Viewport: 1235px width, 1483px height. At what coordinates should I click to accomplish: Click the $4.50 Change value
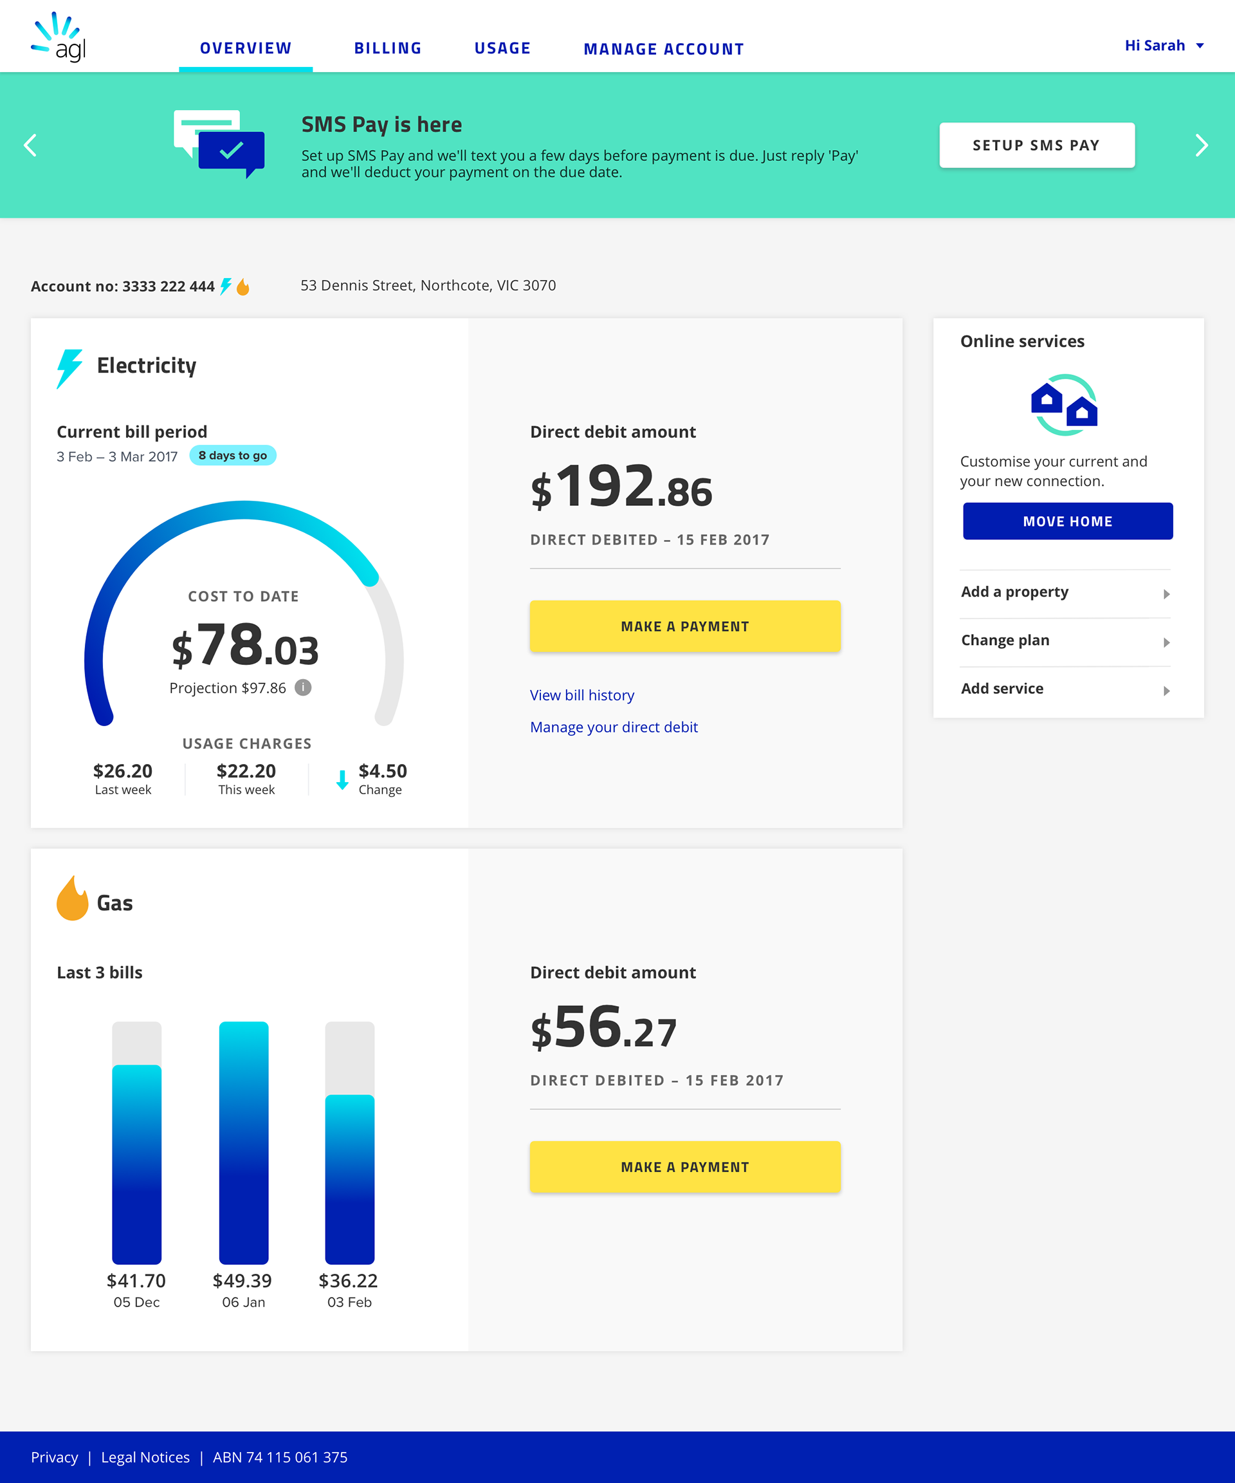[383, 771]
